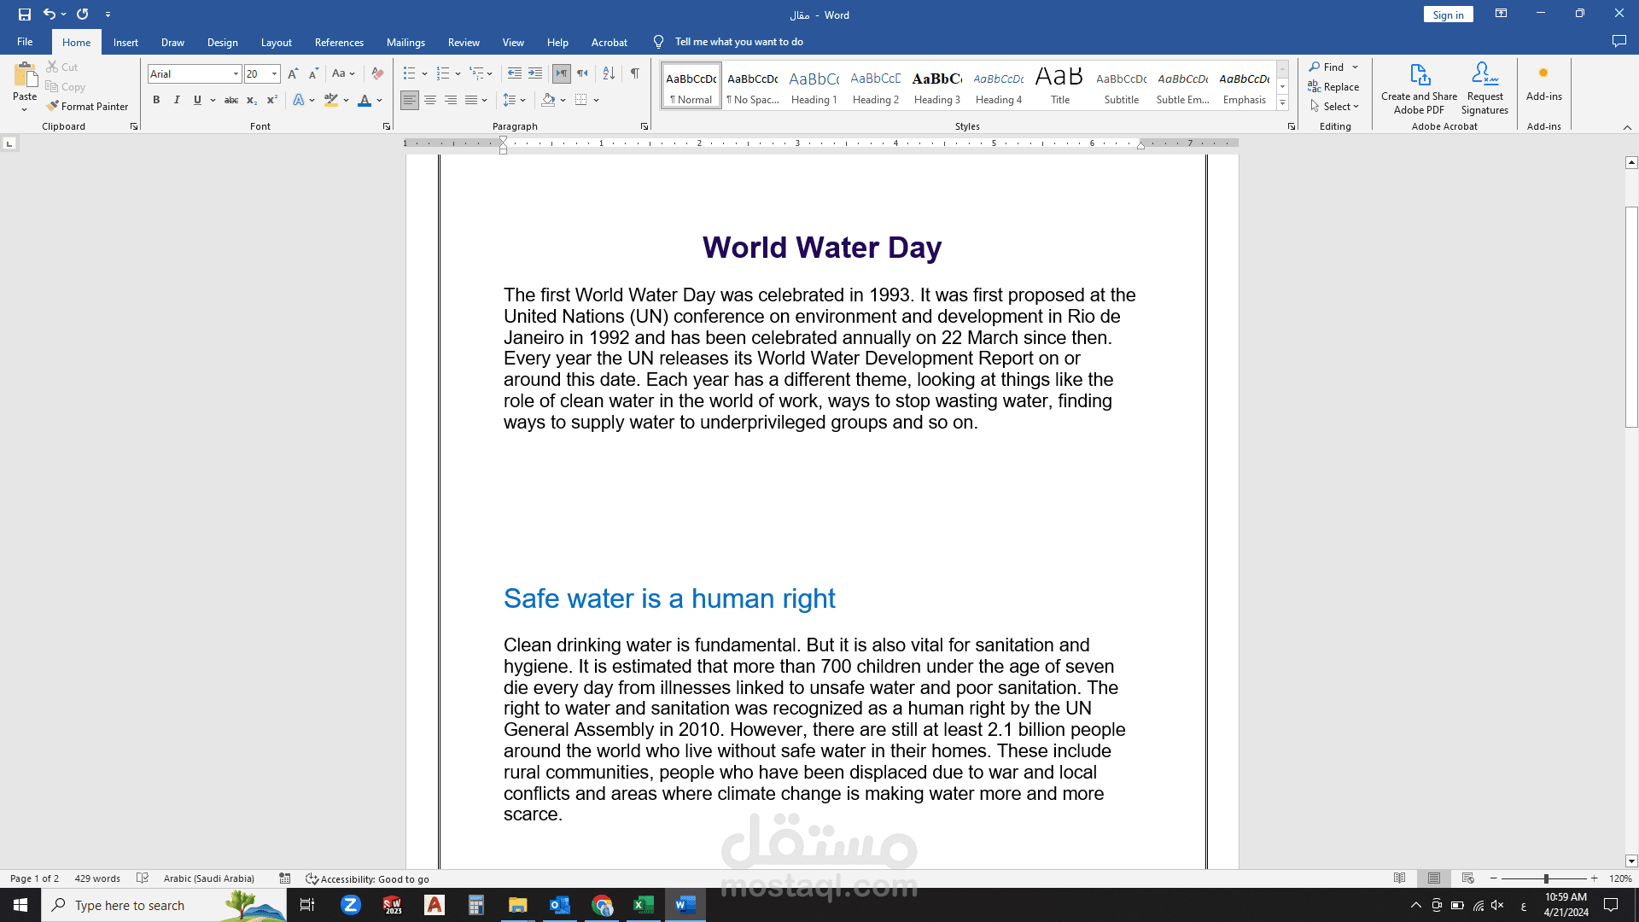Image resolution: width=1639 pixels, height=922 pixels.
Task: Open Ribbon Display Options
Action: (1501, 14)
